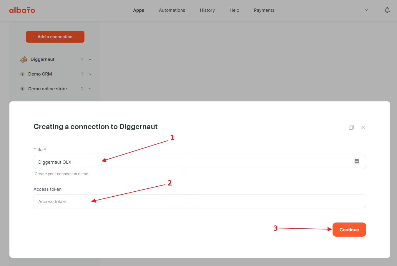This screenshot has width=397, height=266.
Task: Expand the Diggernaut connections chevron
Action: click(x=90, y=59)
